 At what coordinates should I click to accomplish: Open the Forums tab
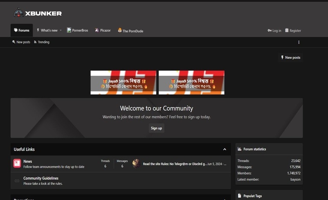[22, 30]
